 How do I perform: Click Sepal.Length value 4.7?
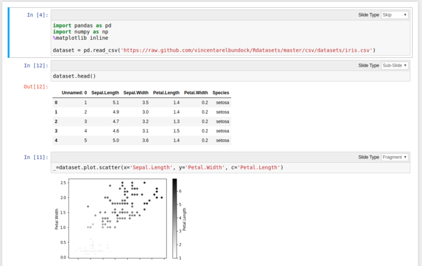click(116, 121)
